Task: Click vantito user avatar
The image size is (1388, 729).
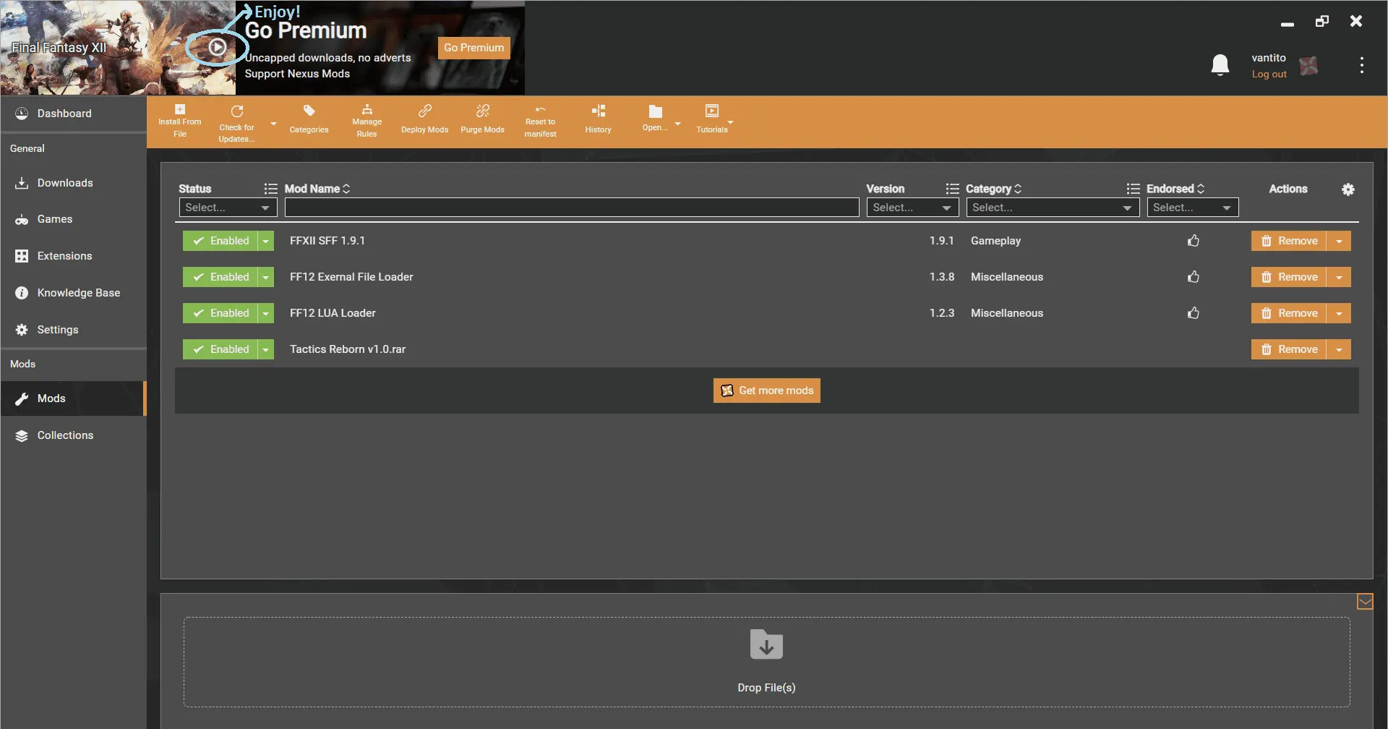Action: pyautogui.click(x=1308, y=66)
